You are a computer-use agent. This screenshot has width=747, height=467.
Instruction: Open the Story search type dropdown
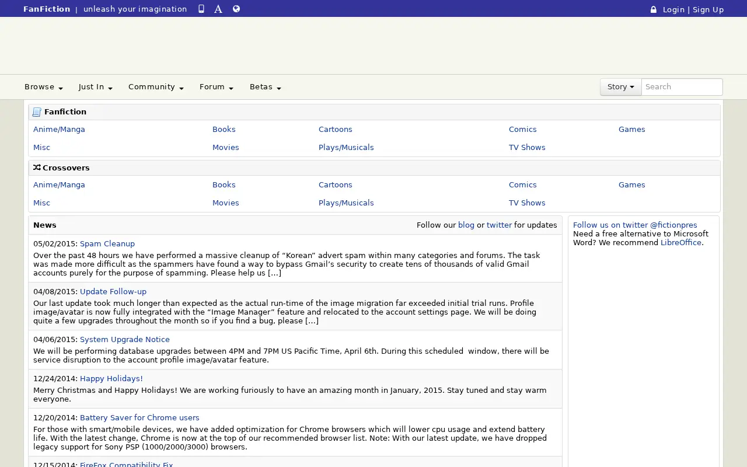[x=621, y=87]
